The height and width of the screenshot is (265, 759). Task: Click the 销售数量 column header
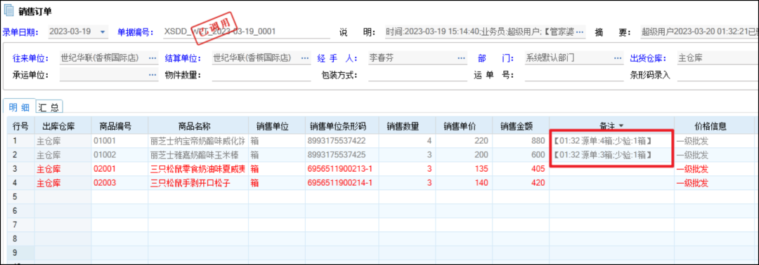tap(407, 126)
